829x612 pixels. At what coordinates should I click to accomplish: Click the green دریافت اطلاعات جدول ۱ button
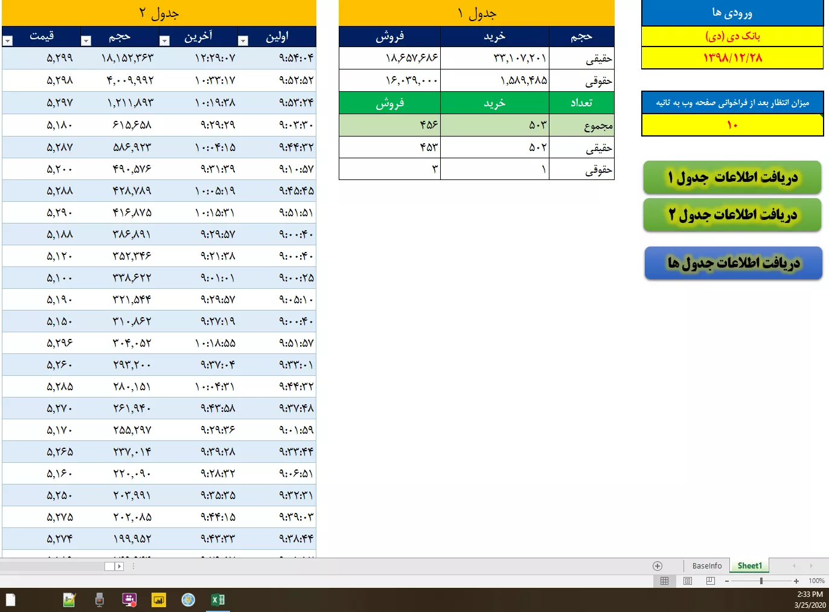click(732, 178)
